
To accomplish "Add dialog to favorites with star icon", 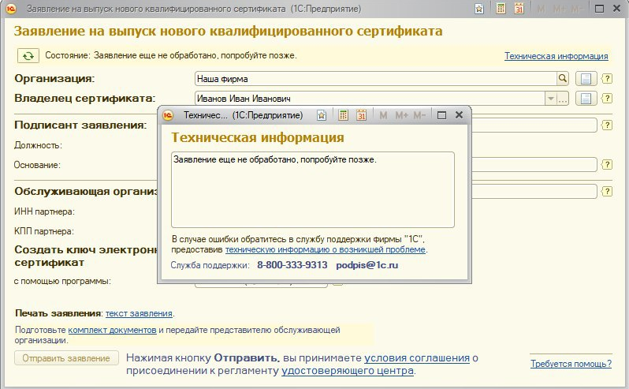I will pyautogui.click(x=322, y=115).
